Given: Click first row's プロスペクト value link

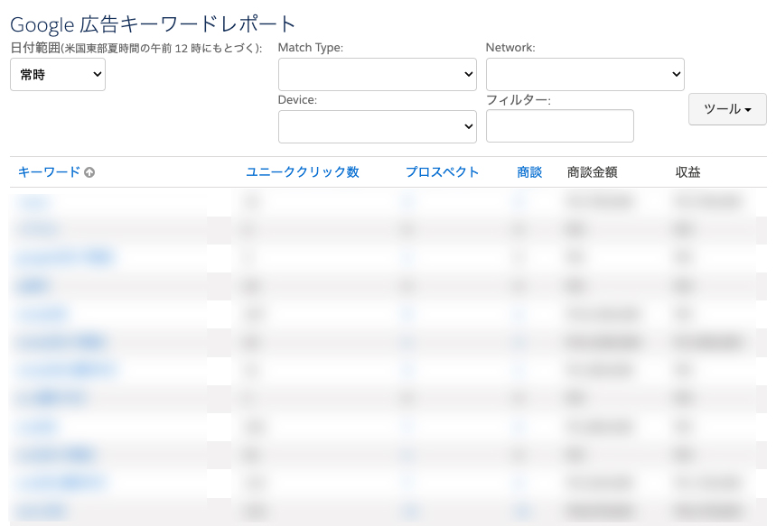Looking at the screenshot, I should point(408,202).
